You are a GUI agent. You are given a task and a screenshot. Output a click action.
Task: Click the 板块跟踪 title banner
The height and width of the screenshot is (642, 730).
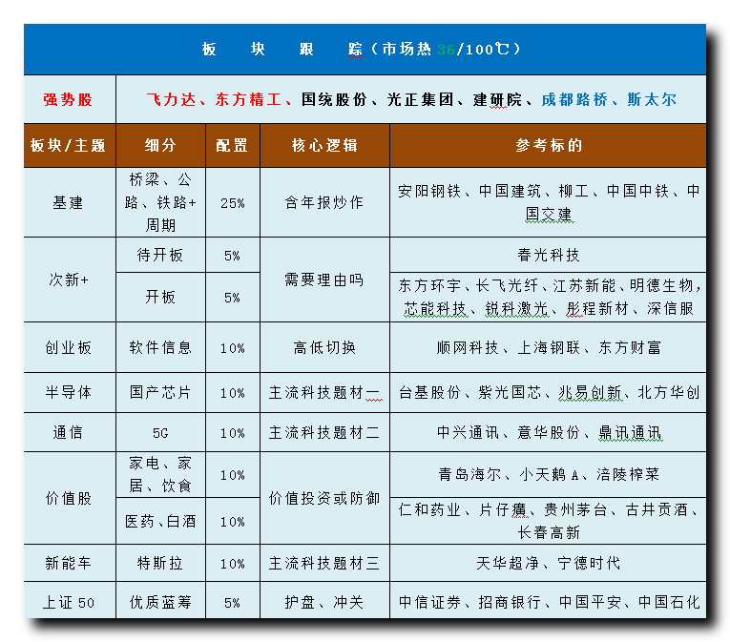pos(364,50)
